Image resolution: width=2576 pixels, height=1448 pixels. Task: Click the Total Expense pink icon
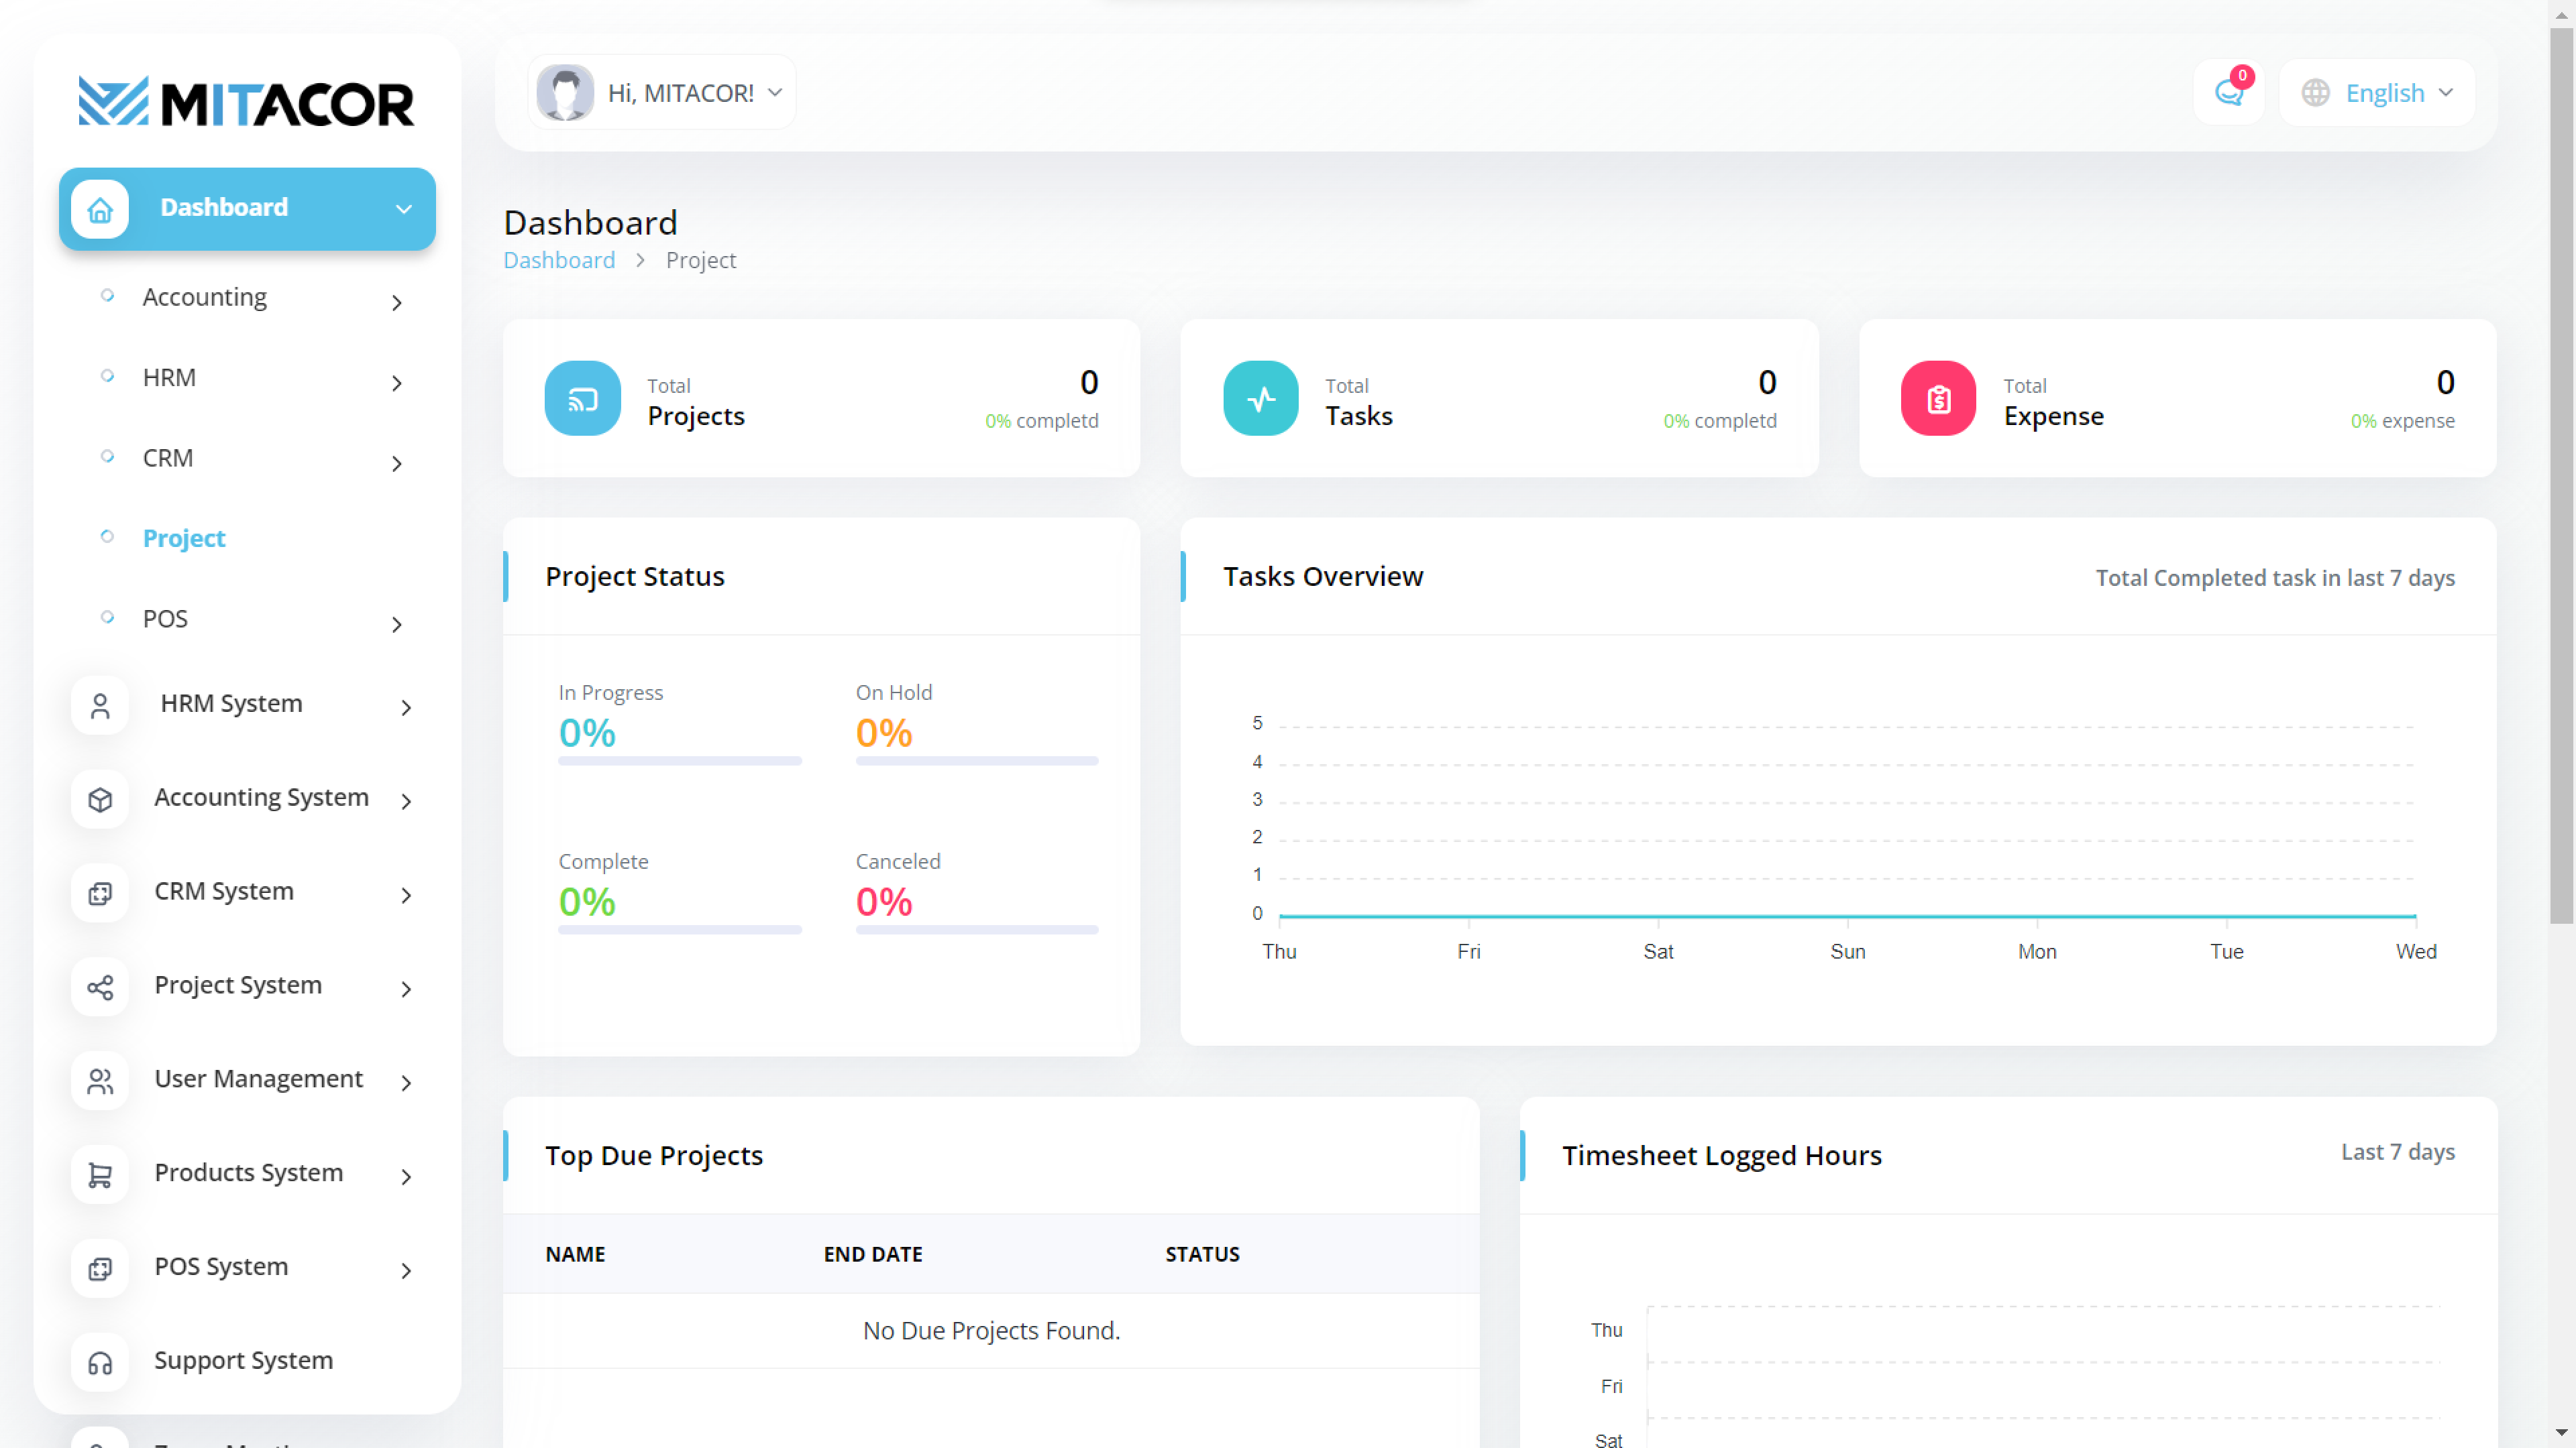1938,399
